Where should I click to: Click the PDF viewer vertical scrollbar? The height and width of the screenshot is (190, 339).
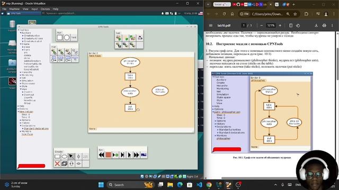pyautogui.click(x=337, y=64)
